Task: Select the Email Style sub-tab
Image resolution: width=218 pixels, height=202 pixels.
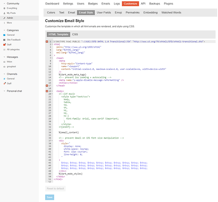Action: pyautogui.click(x=86, y=13)
